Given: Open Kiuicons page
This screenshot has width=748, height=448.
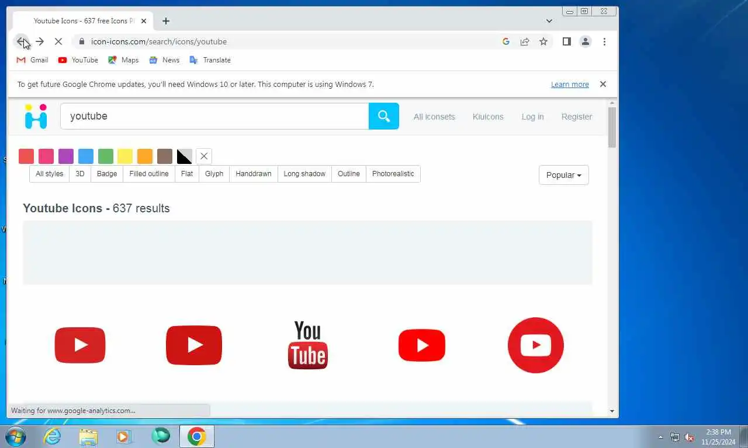Looking at the screenshot, I should tap(488, 117).
